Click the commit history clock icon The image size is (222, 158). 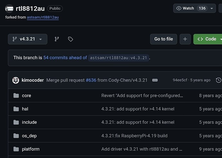218,80
